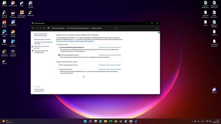Select the Текстовый документ desktop file

point(214,43)
